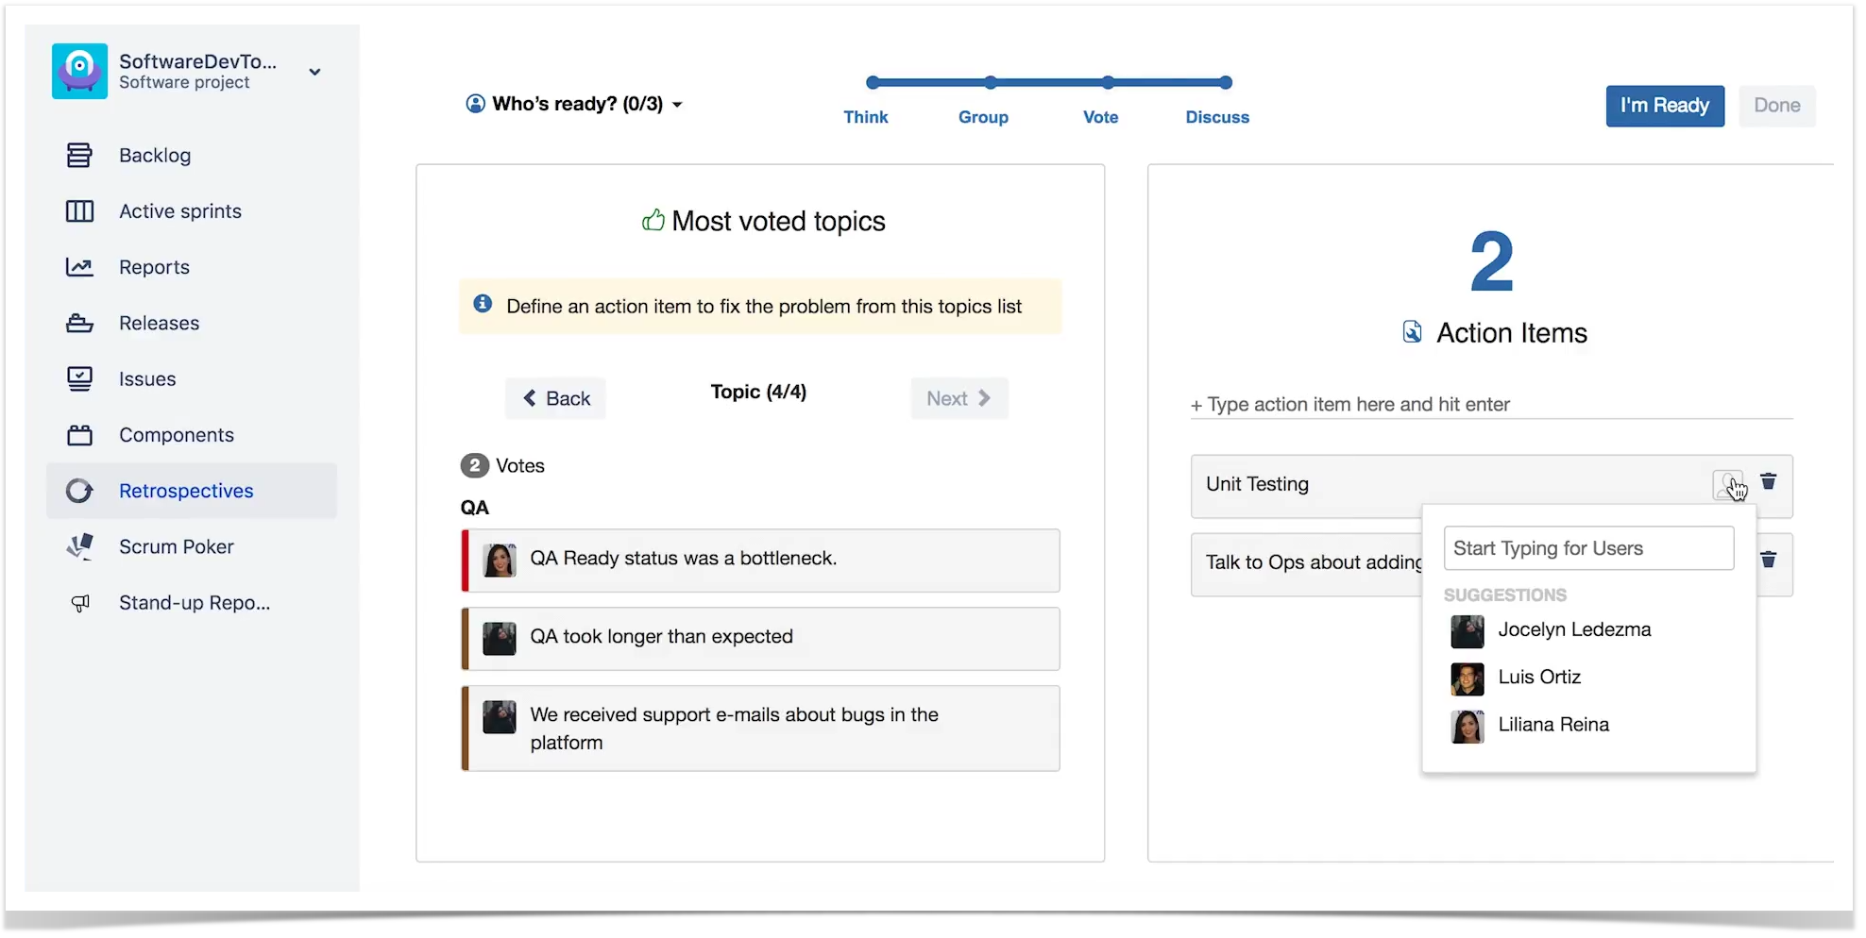Click avatar on QA Ready status card

click(x=500, y=560)
